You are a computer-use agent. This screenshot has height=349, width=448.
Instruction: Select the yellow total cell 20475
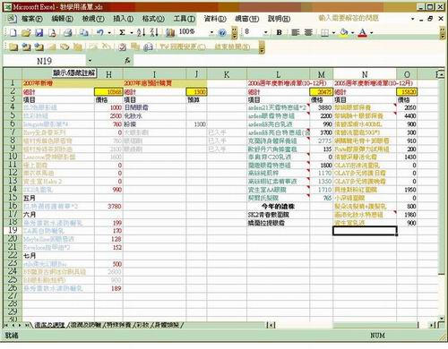322,92
